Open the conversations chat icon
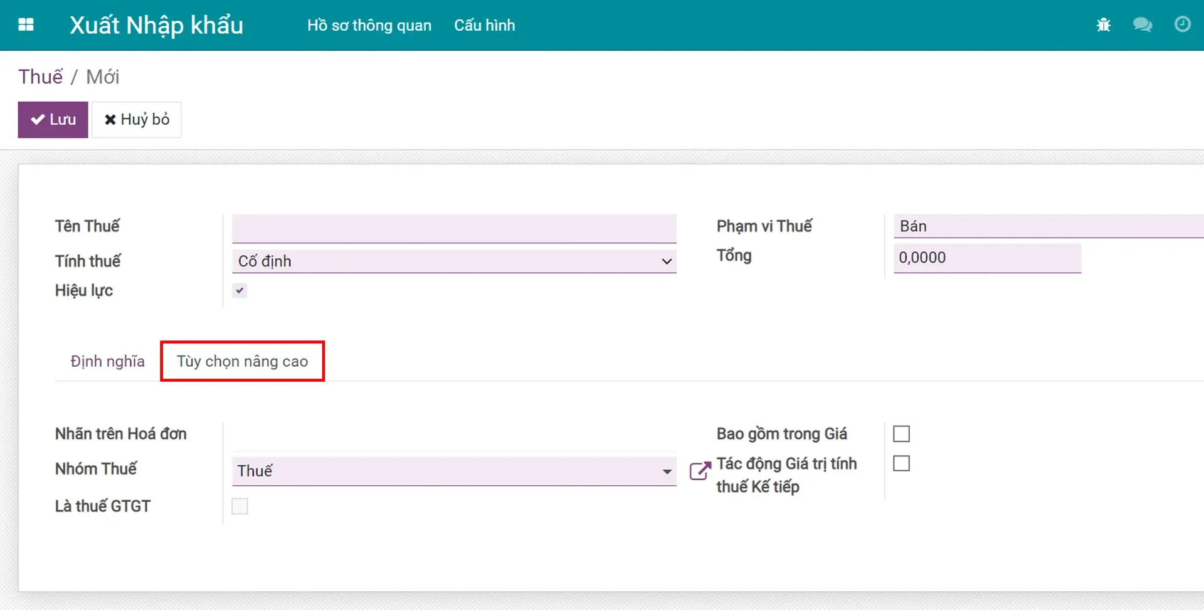Image resolution: width=1204 pixels, height=610 pixels. pyautogui.click(x=1143, y=25)
